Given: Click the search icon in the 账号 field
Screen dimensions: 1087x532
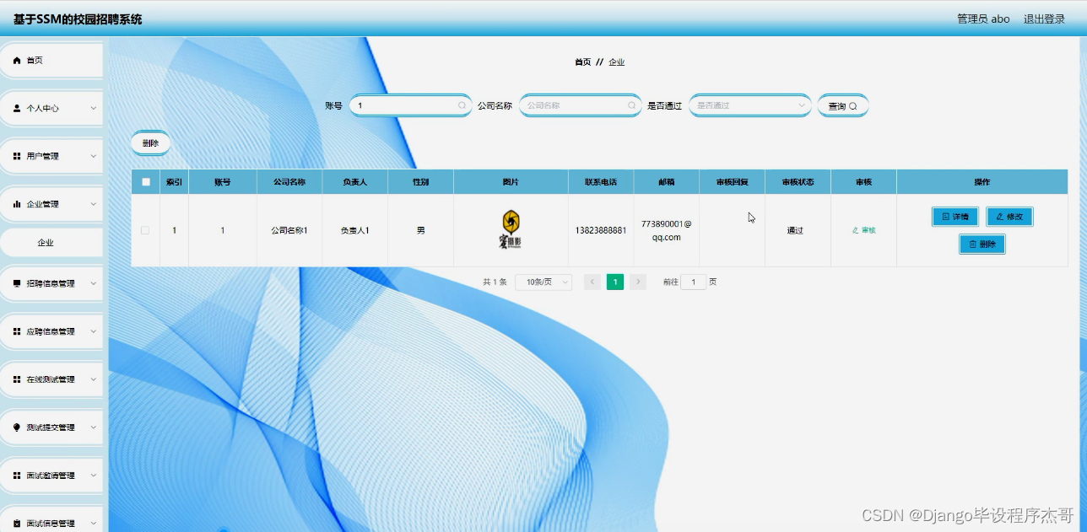Looking at the screenshot, I should (x=462, y=106).
